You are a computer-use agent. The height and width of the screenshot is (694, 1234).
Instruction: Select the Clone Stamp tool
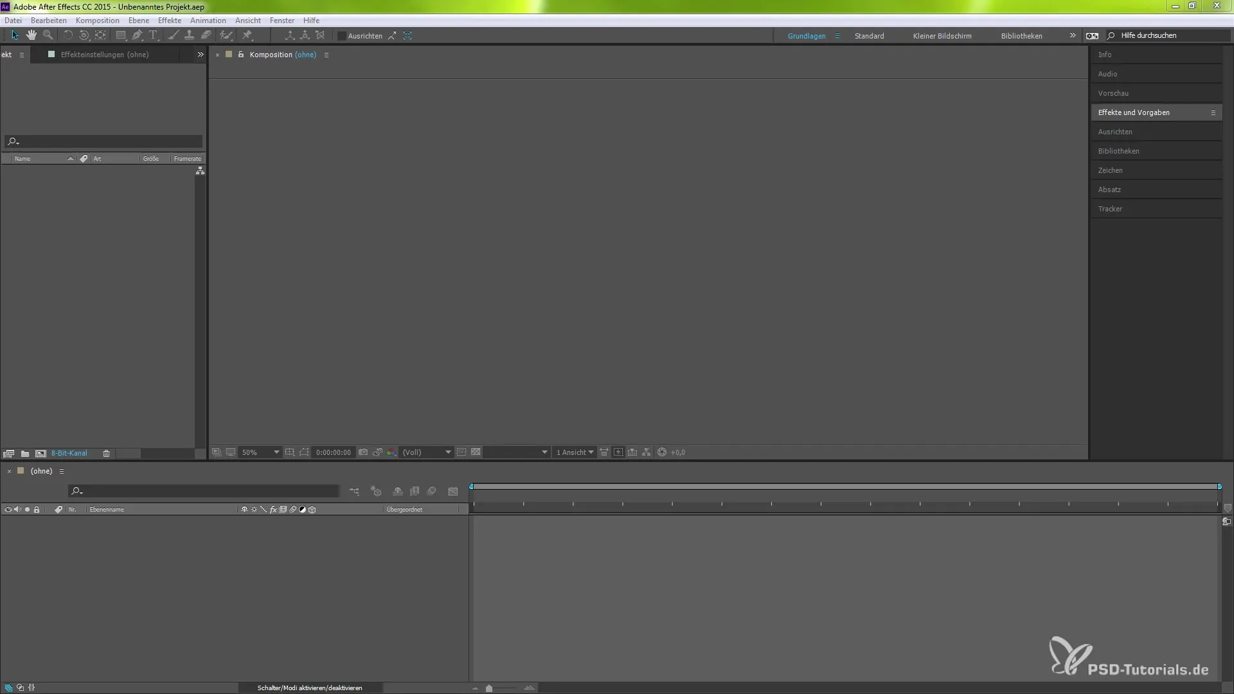[190, 35]
